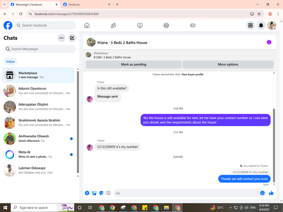
Task: Click the Search Messenger field
Action: 40,49
